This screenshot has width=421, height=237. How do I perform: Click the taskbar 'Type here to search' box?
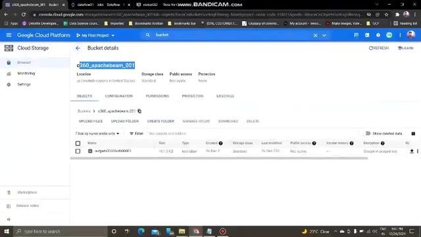(61, 231)
